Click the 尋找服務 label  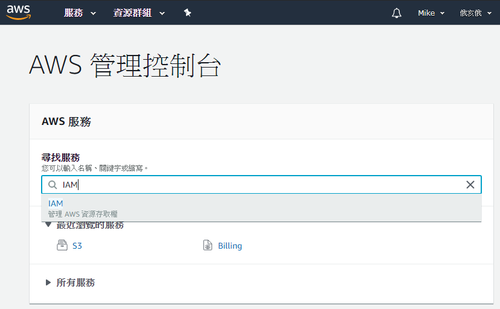pyautogui.click(x=60, y=158)
